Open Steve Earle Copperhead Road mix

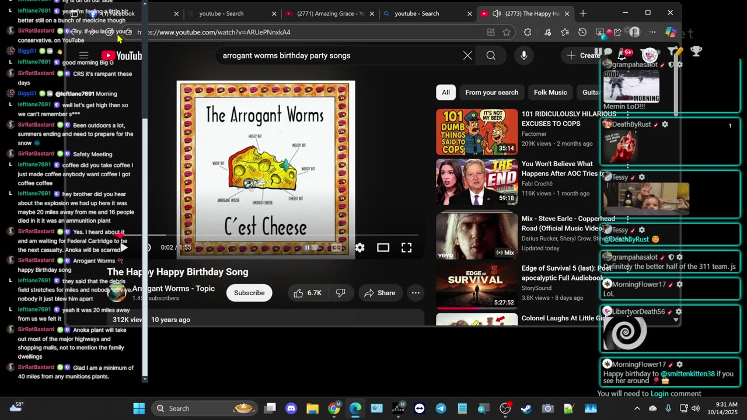click(477, 236)
